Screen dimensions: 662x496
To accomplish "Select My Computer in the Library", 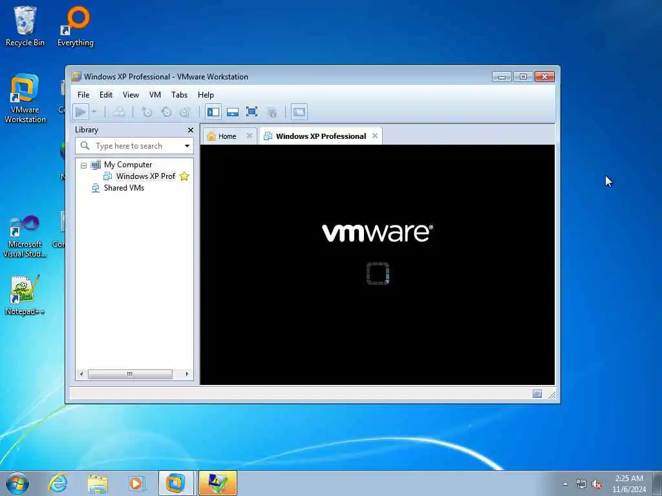I will pyautogui.click(x=128, y=165).
